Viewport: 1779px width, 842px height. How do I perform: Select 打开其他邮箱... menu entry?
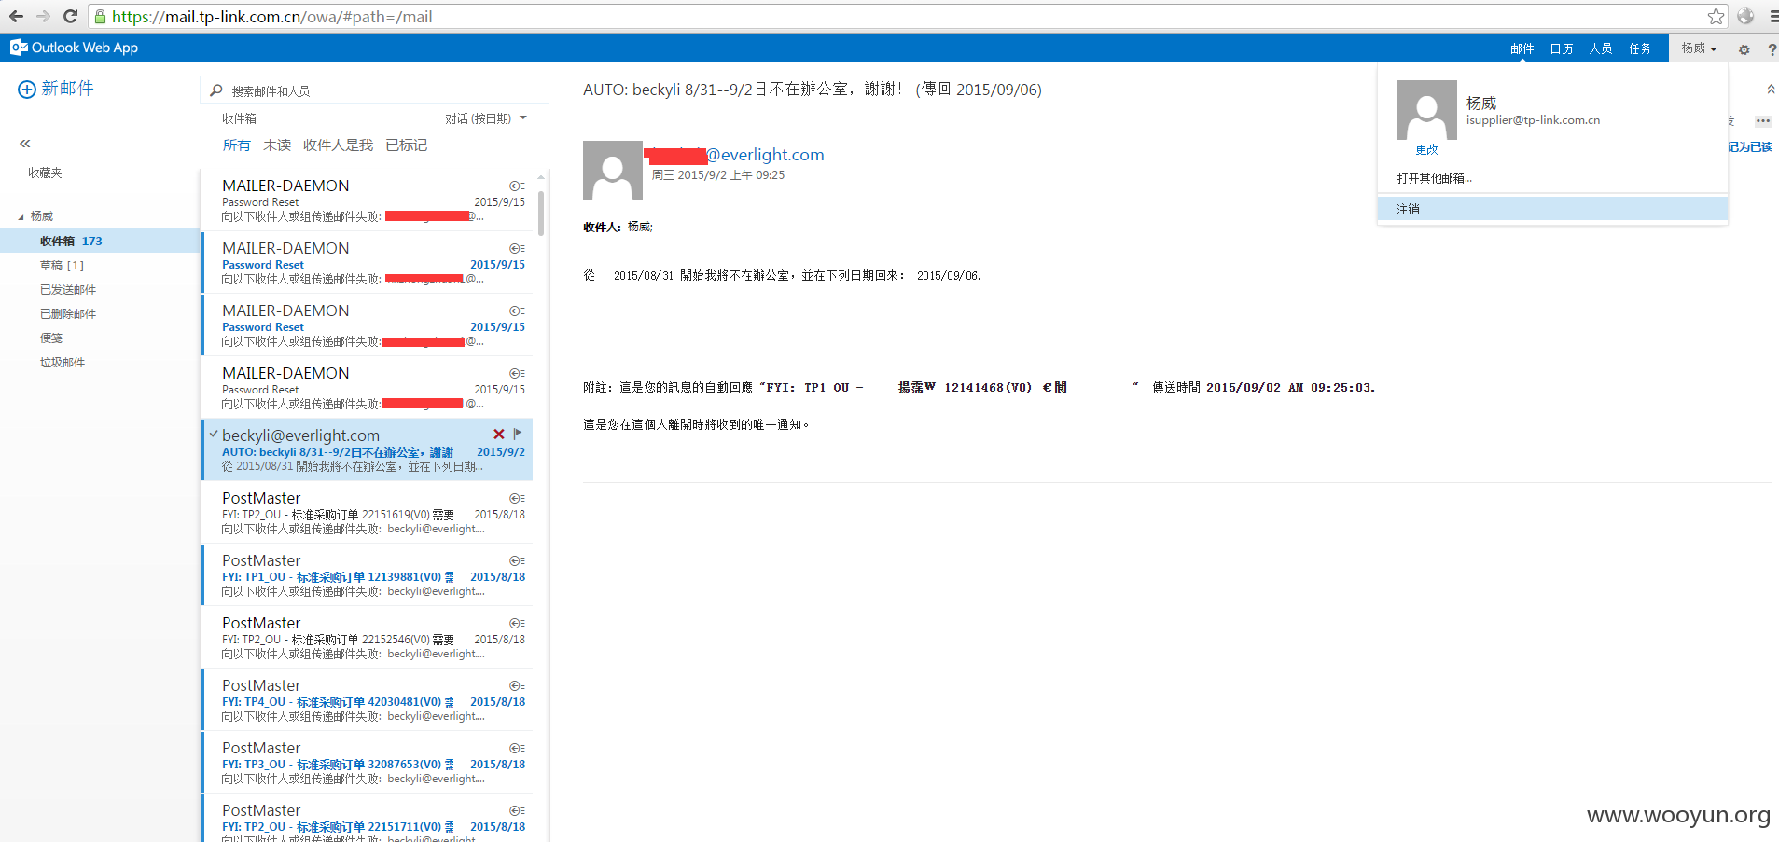(1434, 178)
